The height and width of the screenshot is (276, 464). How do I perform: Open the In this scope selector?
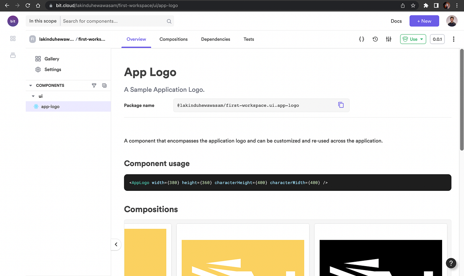[43, 21]
